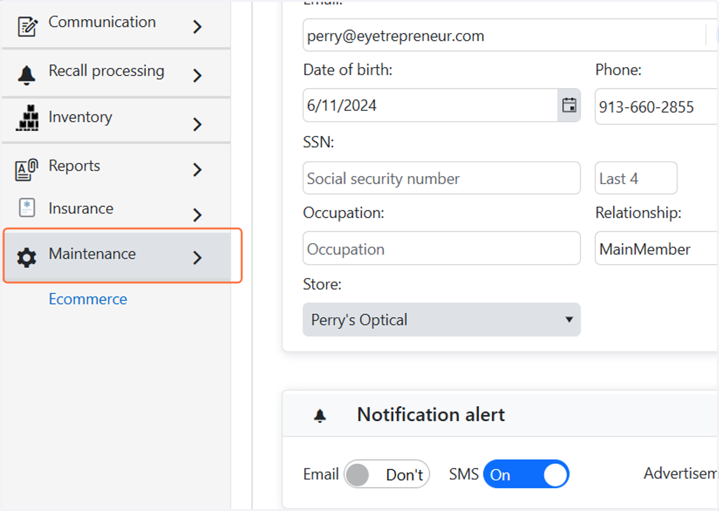Click the Last 4 SSN field

[636, 178]
